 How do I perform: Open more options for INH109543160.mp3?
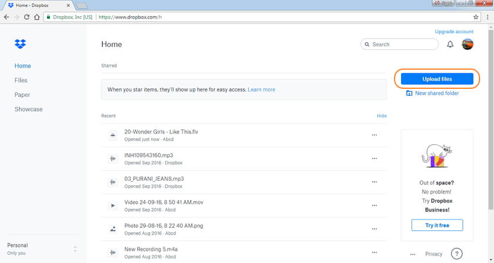pyautogui.click(x=374, y=158)
